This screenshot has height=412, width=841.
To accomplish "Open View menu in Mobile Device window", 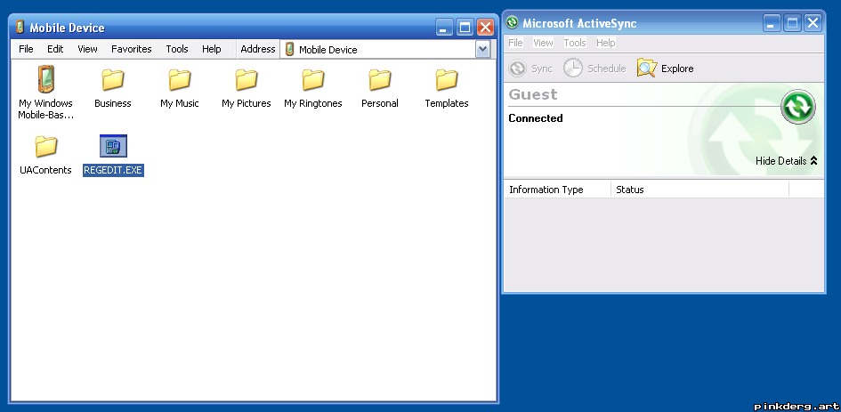I will (87, 49).
